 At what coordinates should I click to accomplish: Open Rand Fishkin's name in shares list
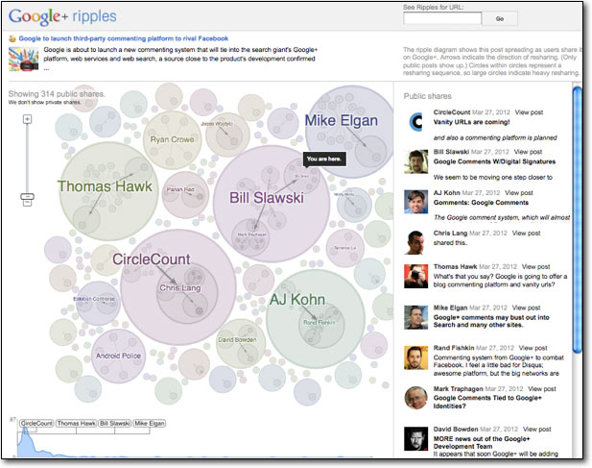pos(454,348)
